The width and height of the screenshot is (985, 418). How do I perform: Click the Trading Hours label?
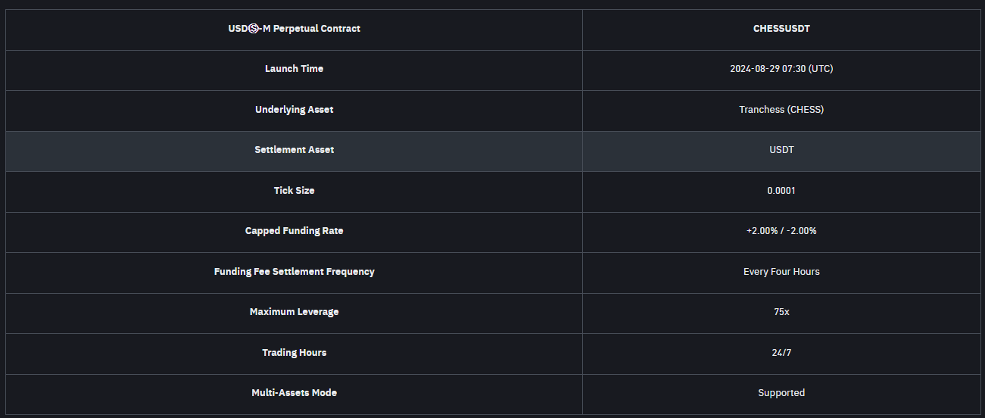click(294, 353)
